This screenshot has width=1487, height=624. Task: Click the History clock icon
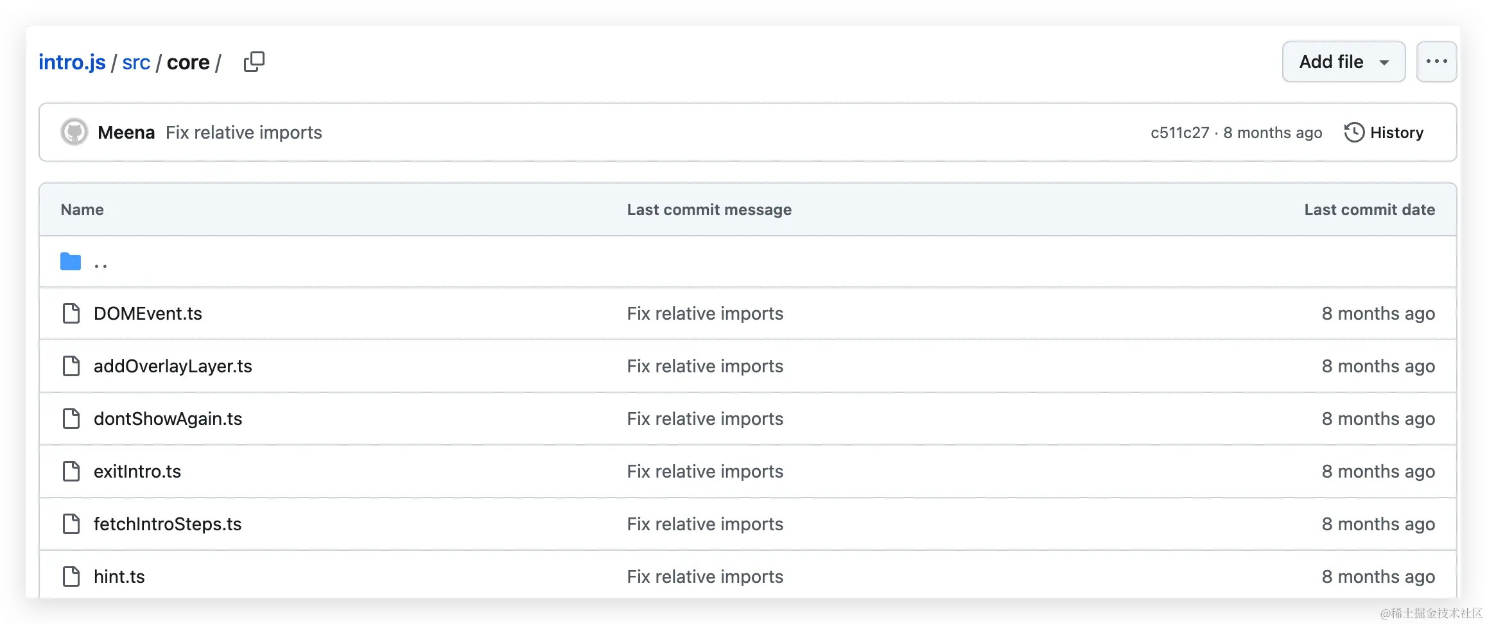click(1354, 132)
